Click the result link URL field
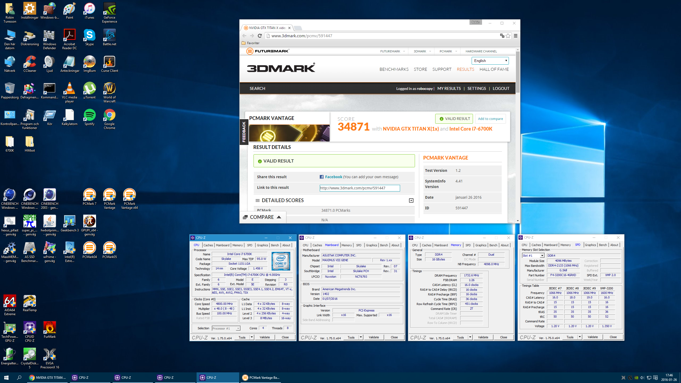 pos(360,188)
